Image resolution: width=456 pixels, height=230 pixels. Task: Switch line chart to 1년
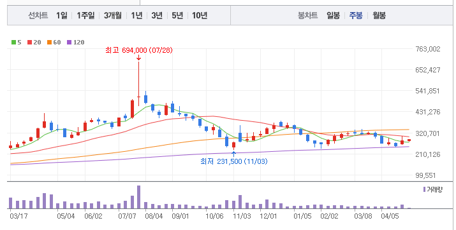click(x=136, y=15)
